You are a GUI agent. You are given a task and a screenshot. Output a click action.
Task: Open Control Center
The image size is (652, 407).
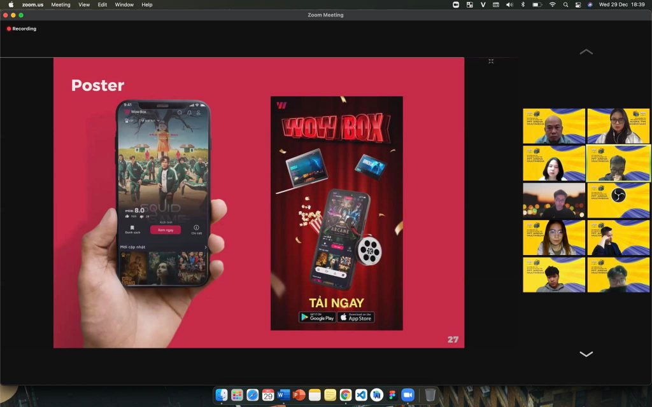click(578, 4)
